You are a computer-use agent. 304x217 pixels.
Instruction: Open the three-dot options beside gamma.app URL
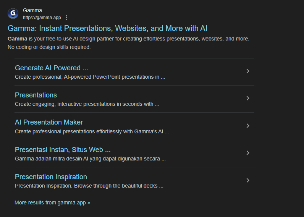coord(66,18)
